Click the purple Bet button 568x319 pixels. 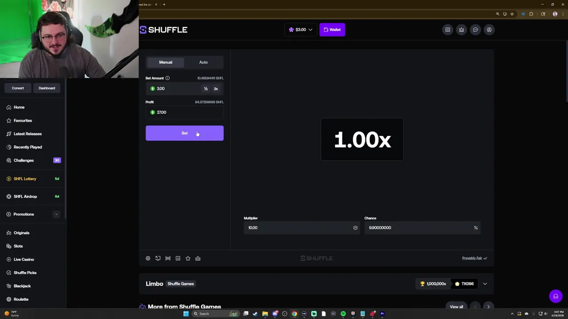[185, 133]
